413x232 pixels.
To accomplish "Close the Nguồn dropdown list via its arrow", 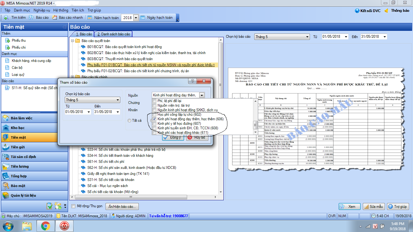I will pyautogui.click(x=202, y=95).
